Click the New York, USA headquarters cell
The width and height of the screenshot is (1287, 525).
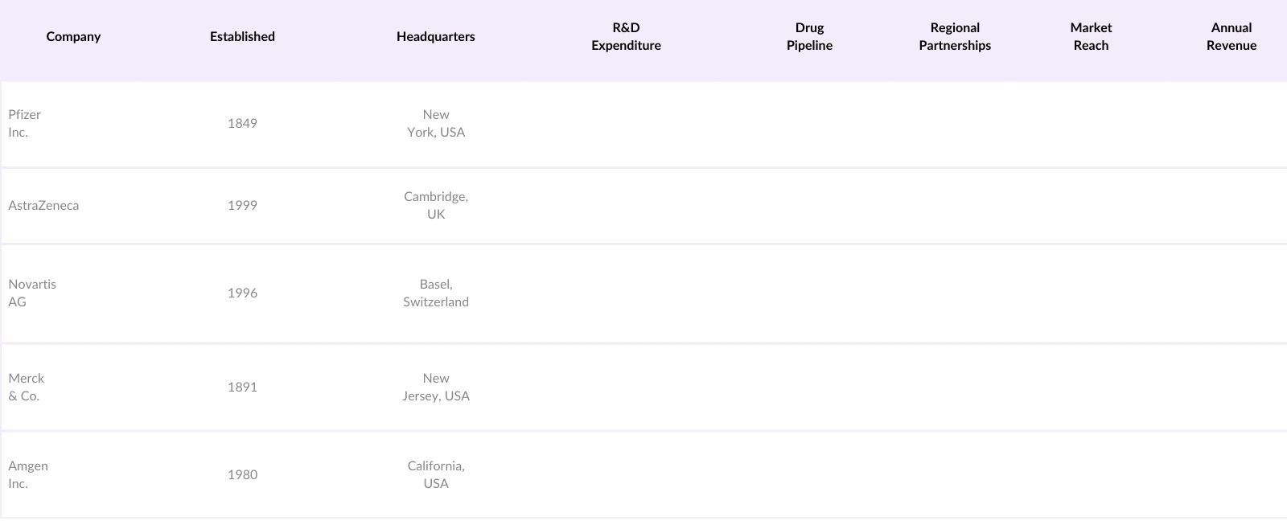coord(435,124)
